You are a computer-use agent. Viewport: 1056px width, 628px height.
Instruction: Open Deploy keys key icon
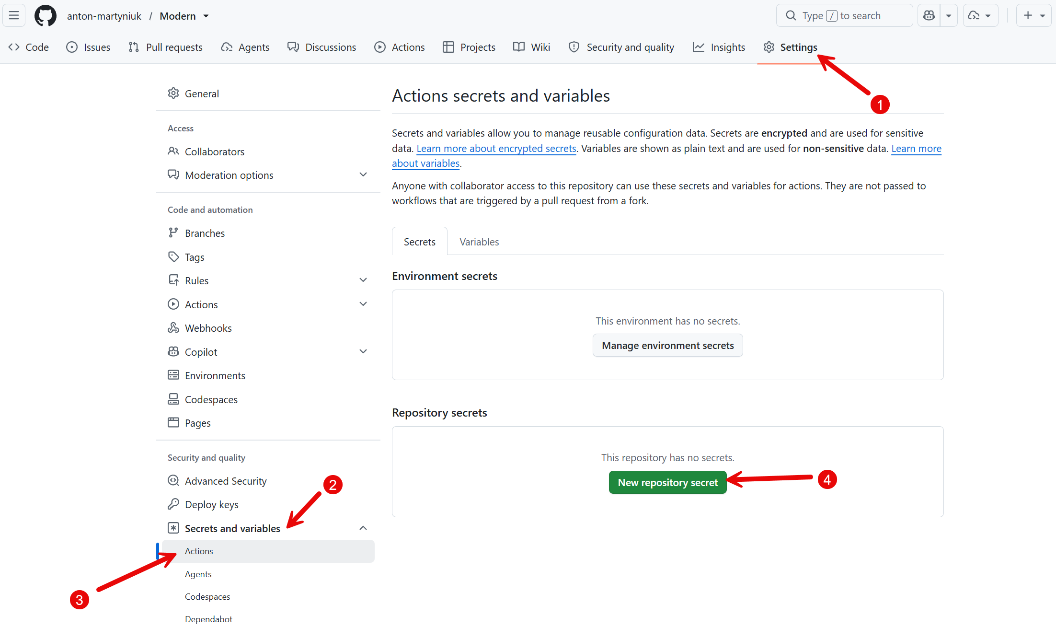(x=173, y=504)
